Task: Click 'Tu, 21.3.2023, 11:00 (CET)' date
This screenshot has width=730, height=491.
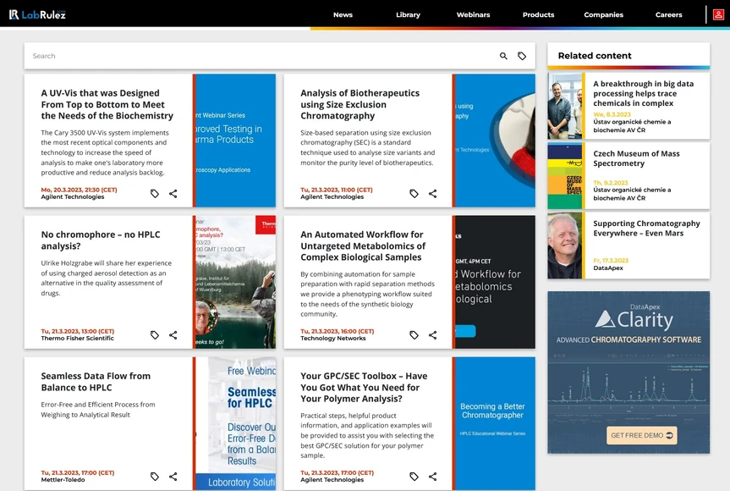Action: (x=336, y=190)
